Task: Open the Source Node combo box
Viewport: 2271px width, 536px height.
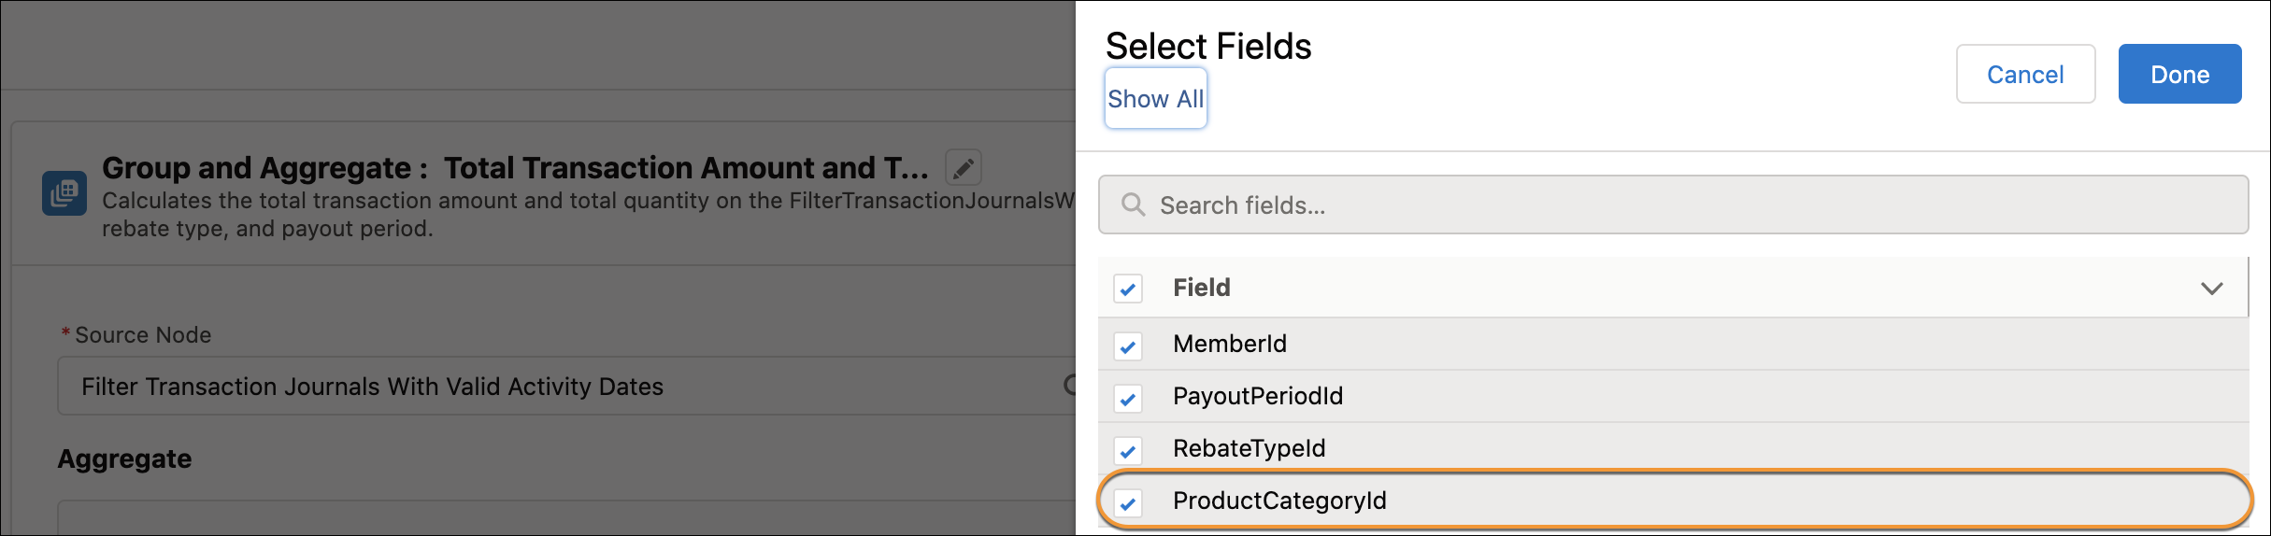Action: click(x=566, y=386)
